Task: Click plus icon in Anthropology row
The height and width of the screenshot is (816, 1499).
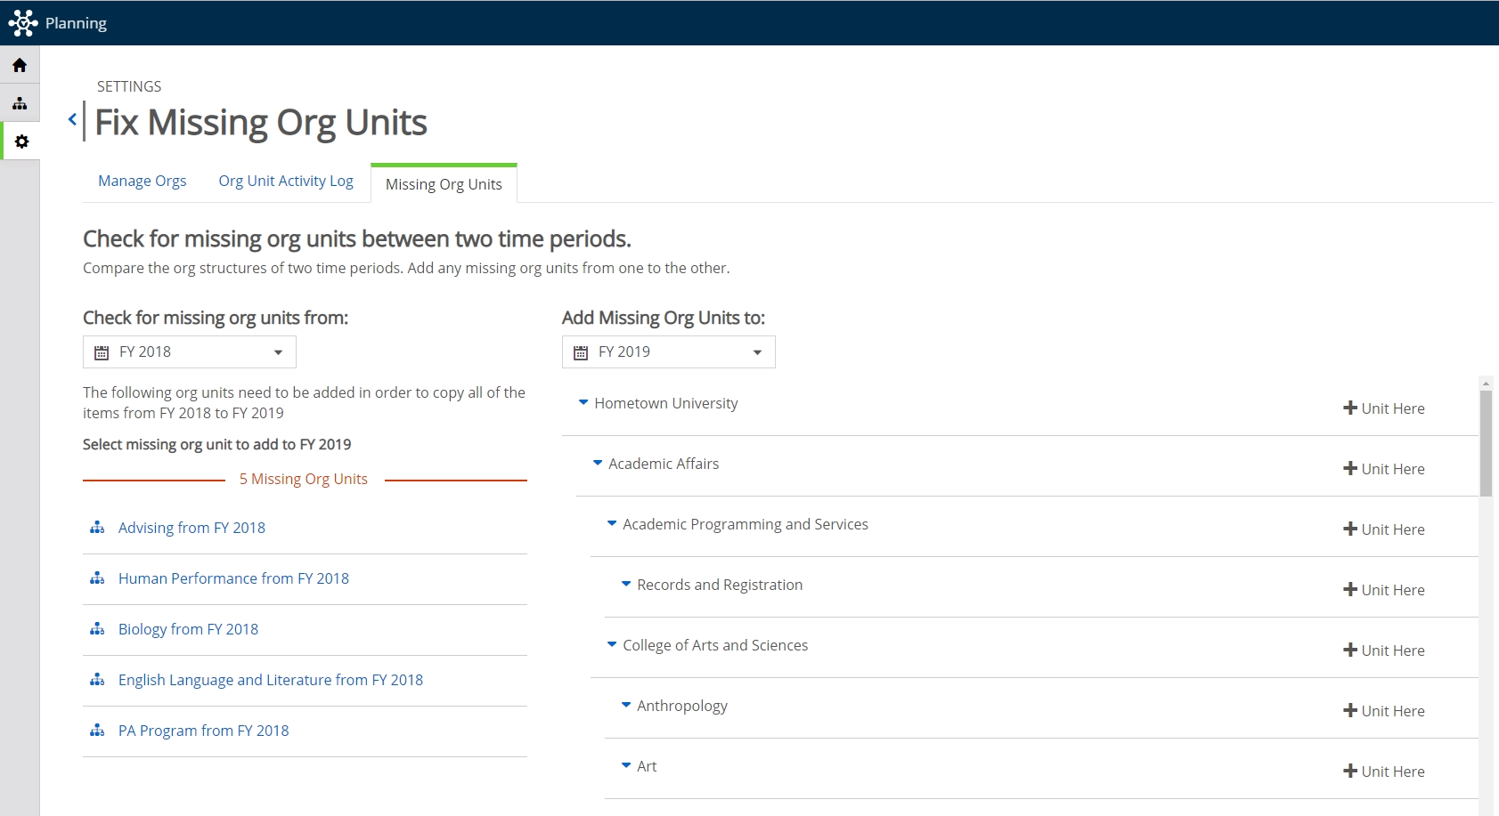Action: tap(1350, 710)
